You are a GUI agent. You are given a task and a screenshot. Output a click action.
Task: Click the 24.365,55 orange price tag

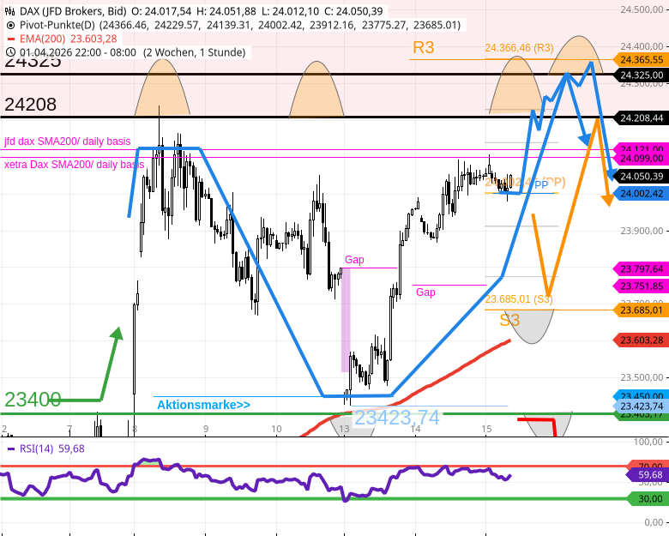tap(640, 60)
